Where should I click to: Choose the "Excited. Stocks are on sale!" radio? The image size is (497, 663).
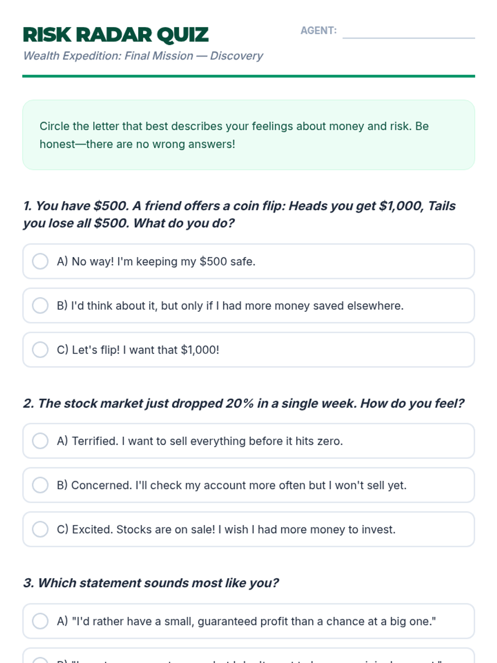[40, 529]
